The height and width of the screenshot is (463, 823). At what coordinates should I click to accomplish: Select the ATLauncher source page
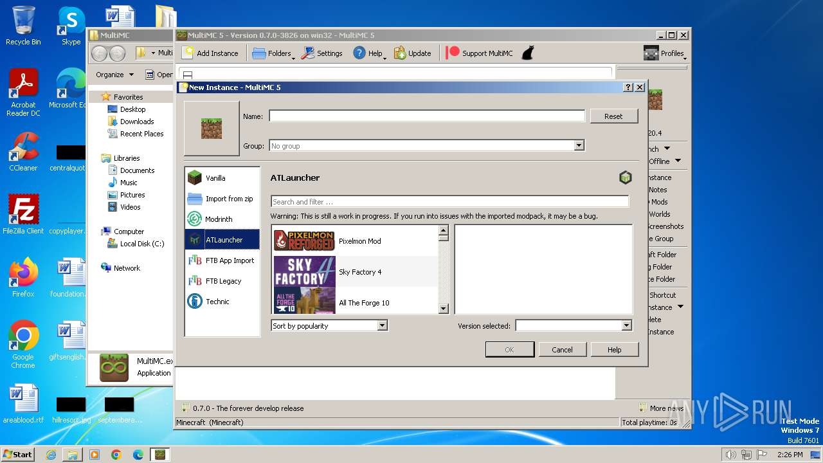click(x=222, y=240)
